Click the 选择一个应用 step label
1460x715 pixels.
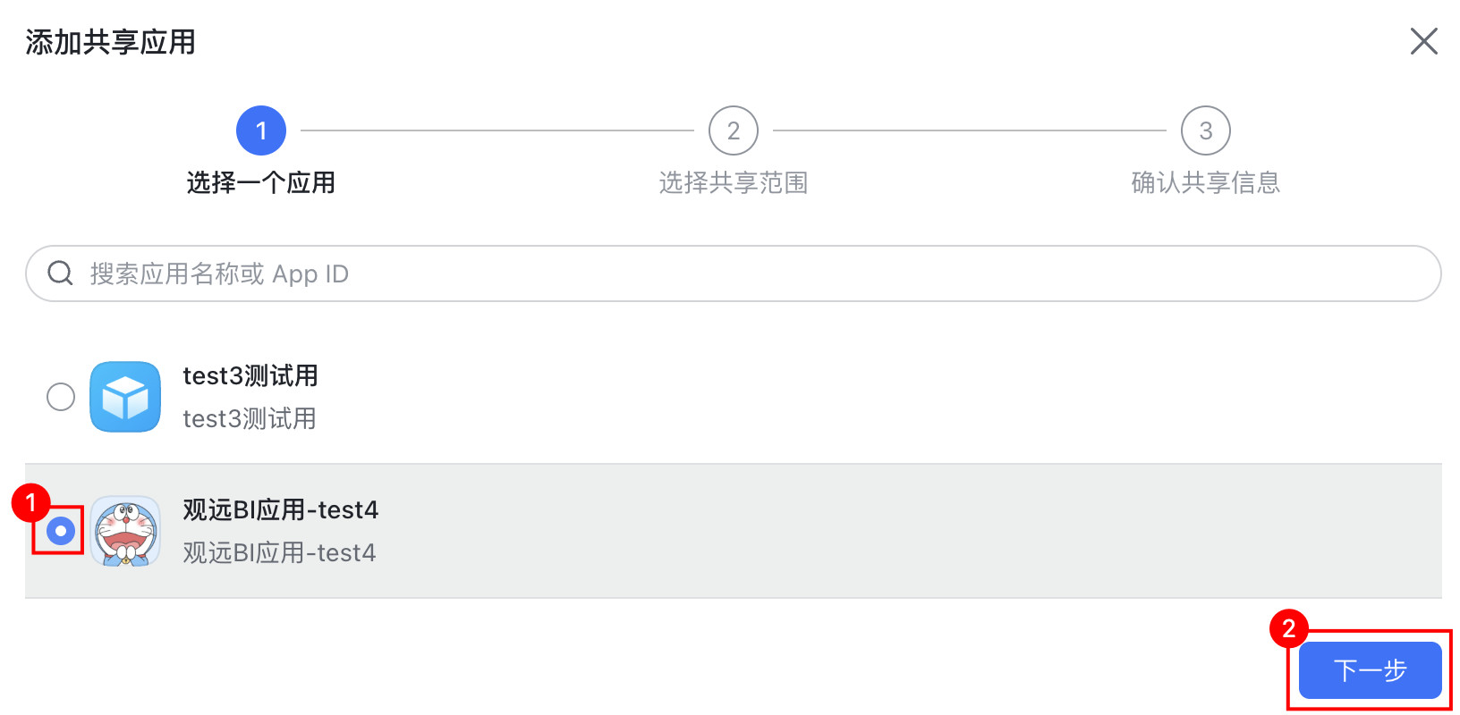[x=261, y=182]
